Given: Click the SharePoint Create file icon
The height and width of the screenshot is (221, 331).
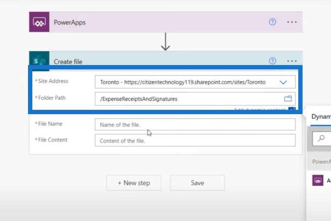Looking at the screenshot, I should pos(39,61).
